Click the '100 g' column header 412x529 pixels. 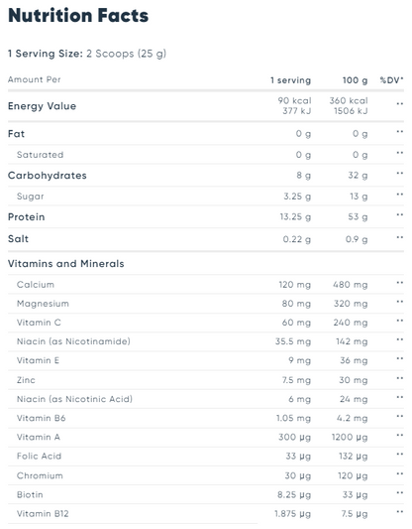pos(356,80)
